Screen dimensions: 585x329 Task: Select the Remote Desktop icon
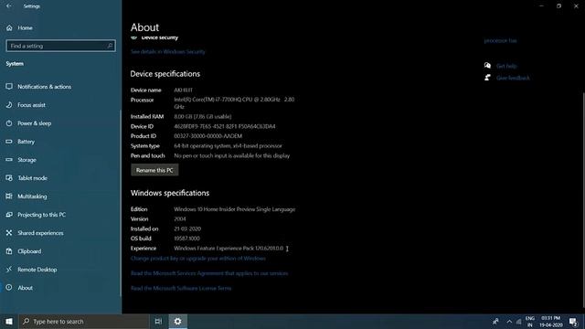click(9, 270)
